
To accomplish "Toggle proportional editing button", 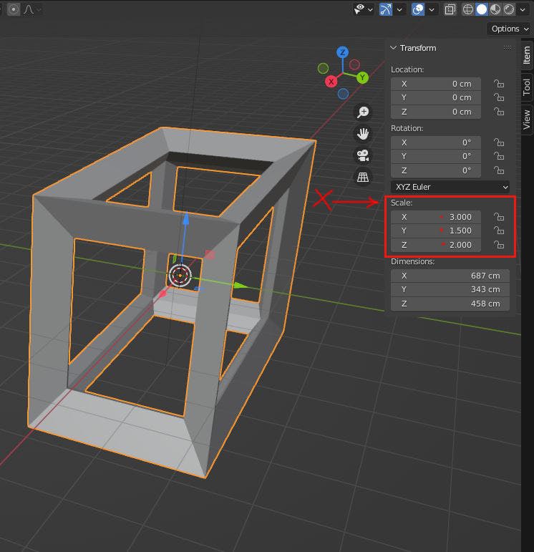I will [14, 9].
